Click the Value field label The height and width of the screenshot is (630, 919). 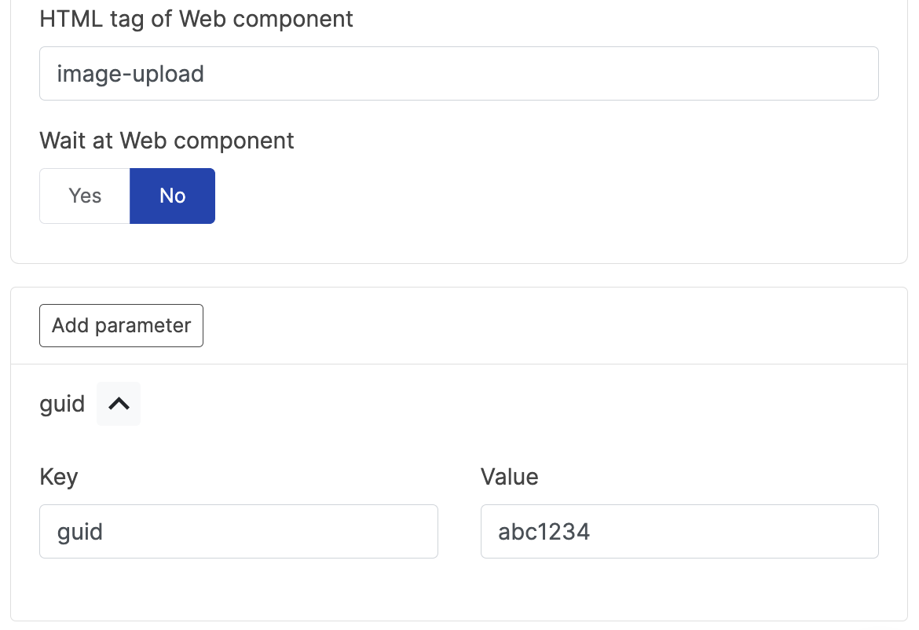(x=509, y=477)
